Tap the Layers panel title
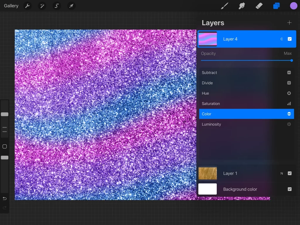This screenshot has height=225, width=300. pyautogui.click(x=213, y=23)
